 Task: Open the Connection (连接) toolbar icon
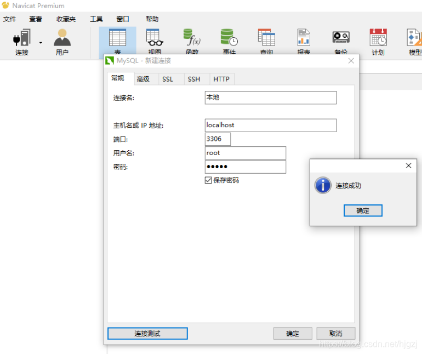[x=22, y=42]
